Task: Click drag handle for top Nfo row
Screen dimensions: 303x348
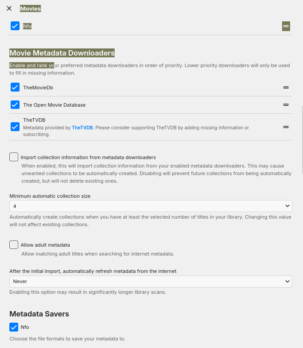Action: coord(286,26)
